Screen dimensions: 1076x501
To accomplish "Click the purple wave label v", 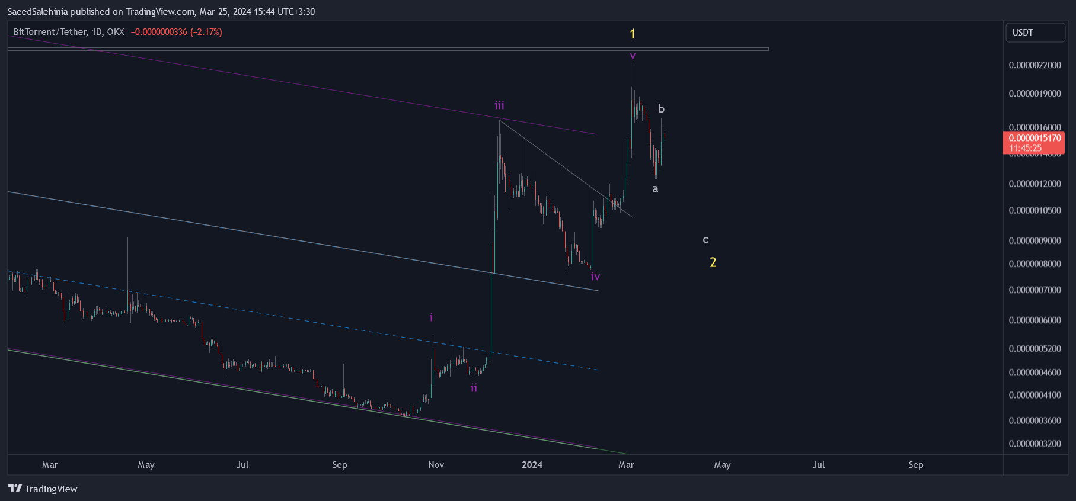I will 633,56.
